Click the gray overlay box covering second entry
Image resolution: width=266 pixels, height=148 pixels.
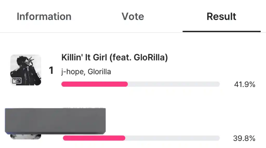coord(55,121)
